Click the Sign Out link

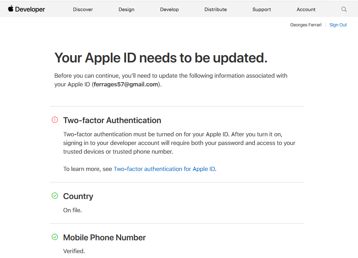click(338, 25)
